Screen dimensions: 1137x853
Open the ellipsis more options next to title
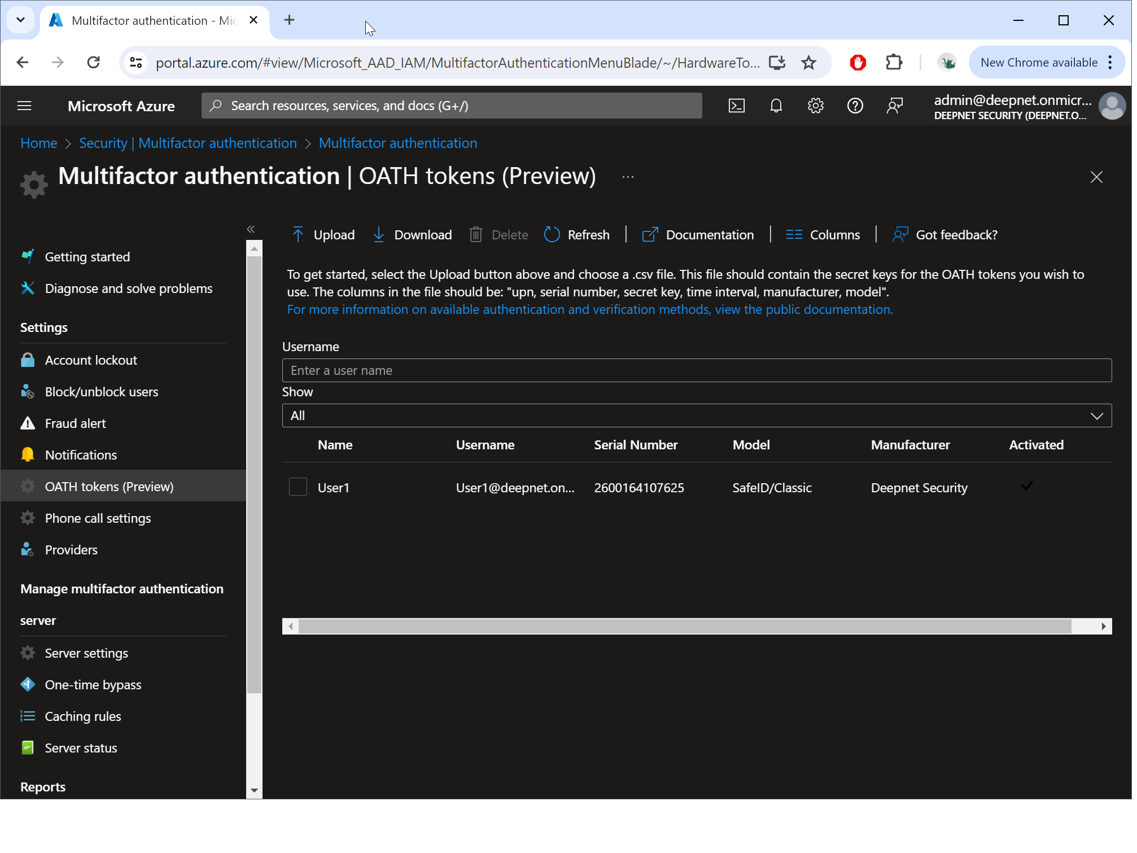[628, 177]
